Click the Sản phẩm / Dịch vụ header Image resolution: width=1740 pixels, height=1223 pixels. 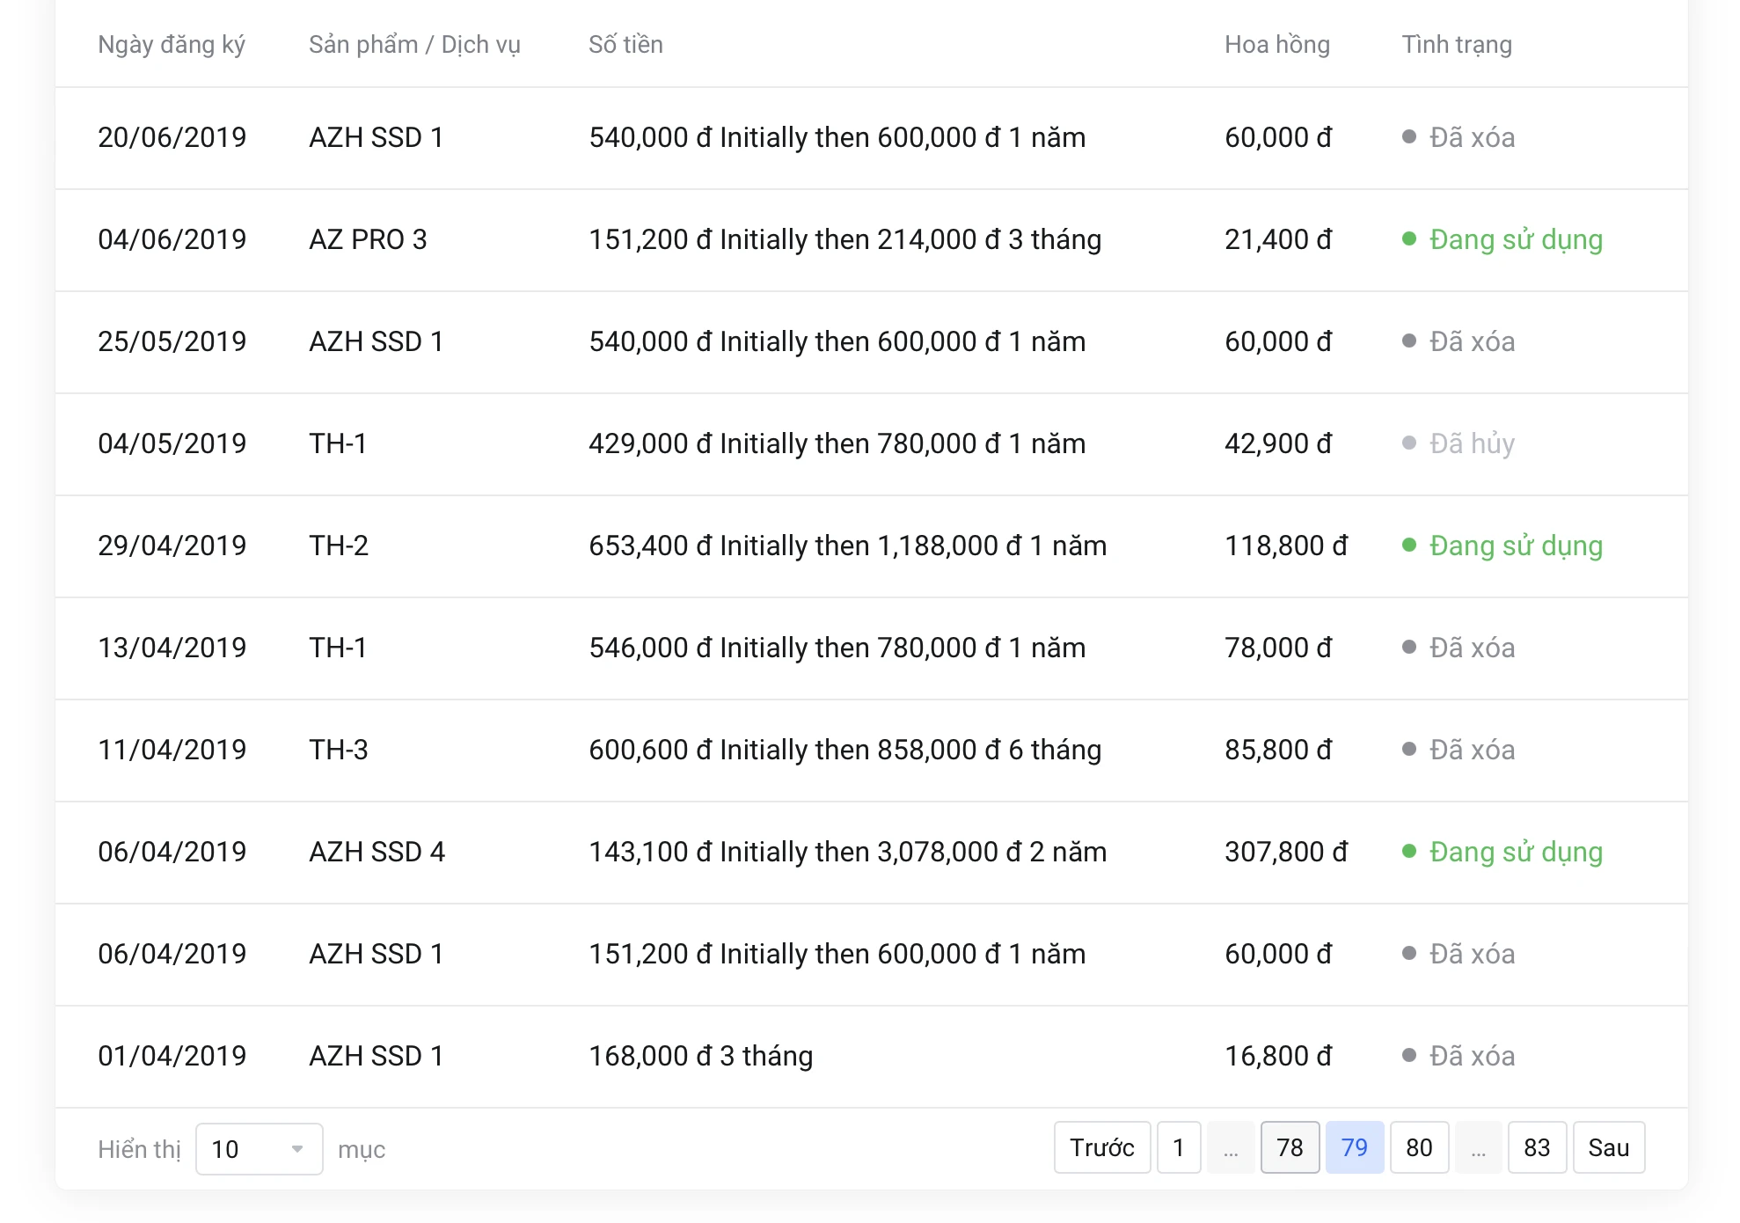414,45
